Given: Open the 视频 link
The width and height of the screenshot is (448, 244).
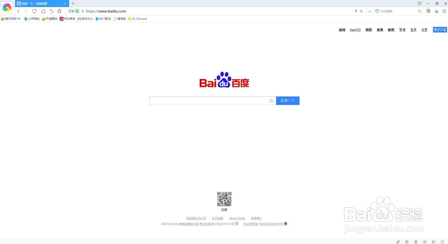Looking at the screenshot, I should [380, 30].
